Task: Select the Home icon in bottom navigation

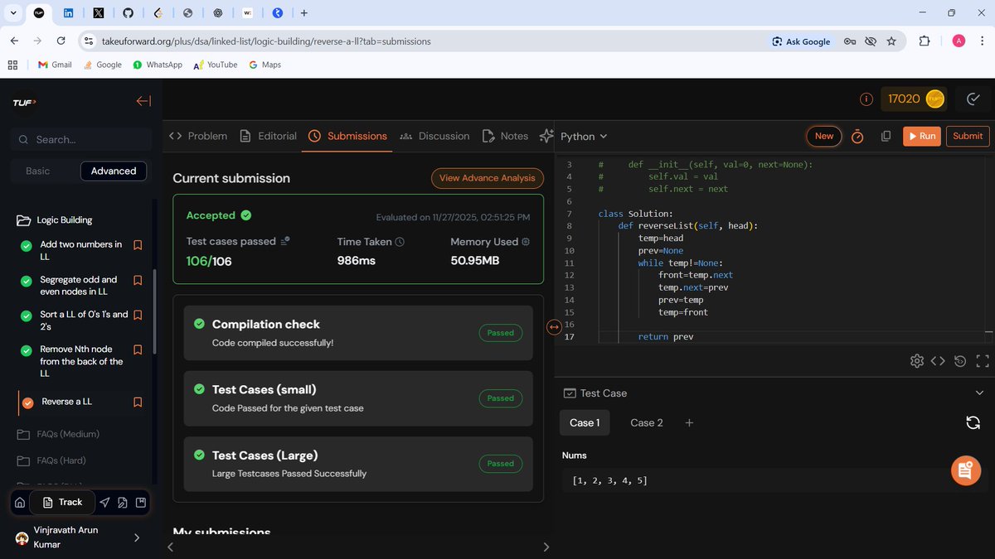Action: 18,502
